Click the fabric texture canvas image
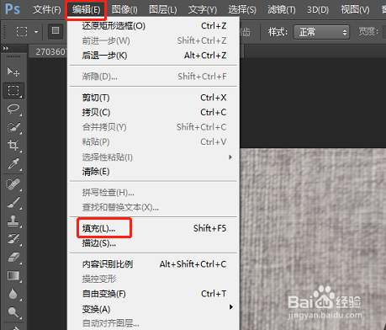Viewport: 386px width, 330px height. (x=313, y=239)
